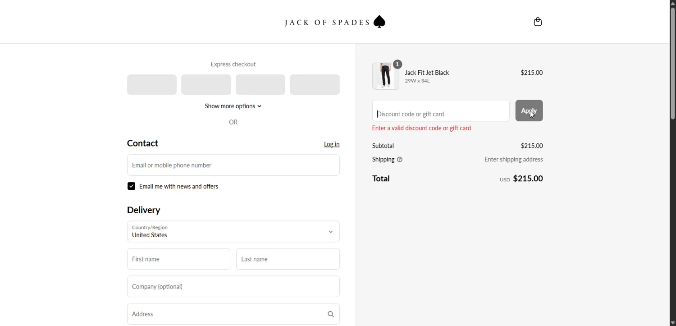676x326 pixels.
Task: Click the fourth express checkout button
Action: (315, 85)
